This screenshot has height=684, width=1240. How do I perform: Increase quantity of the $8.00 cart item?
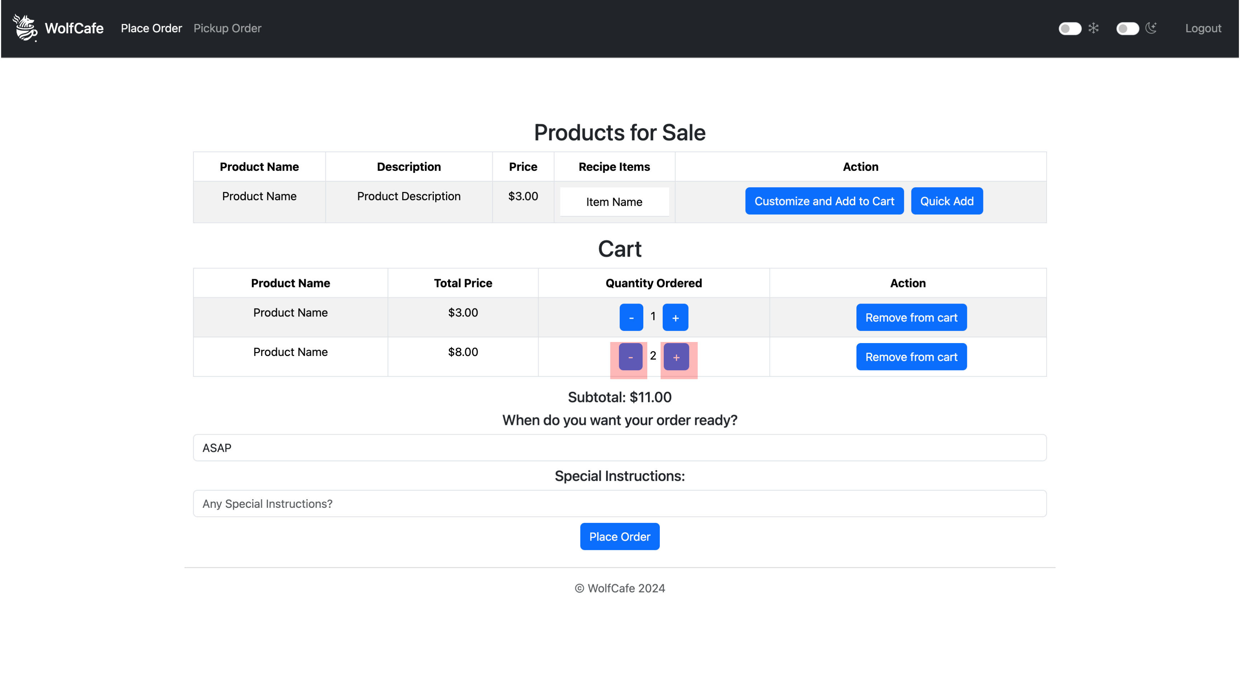[x=676, y=357]
